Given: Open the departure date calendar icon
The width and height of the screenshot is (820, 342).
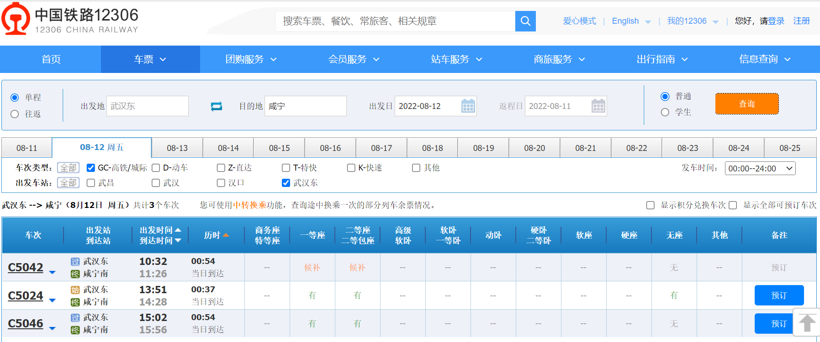Looking at the screenshot, I should click(x=468, y=106).
